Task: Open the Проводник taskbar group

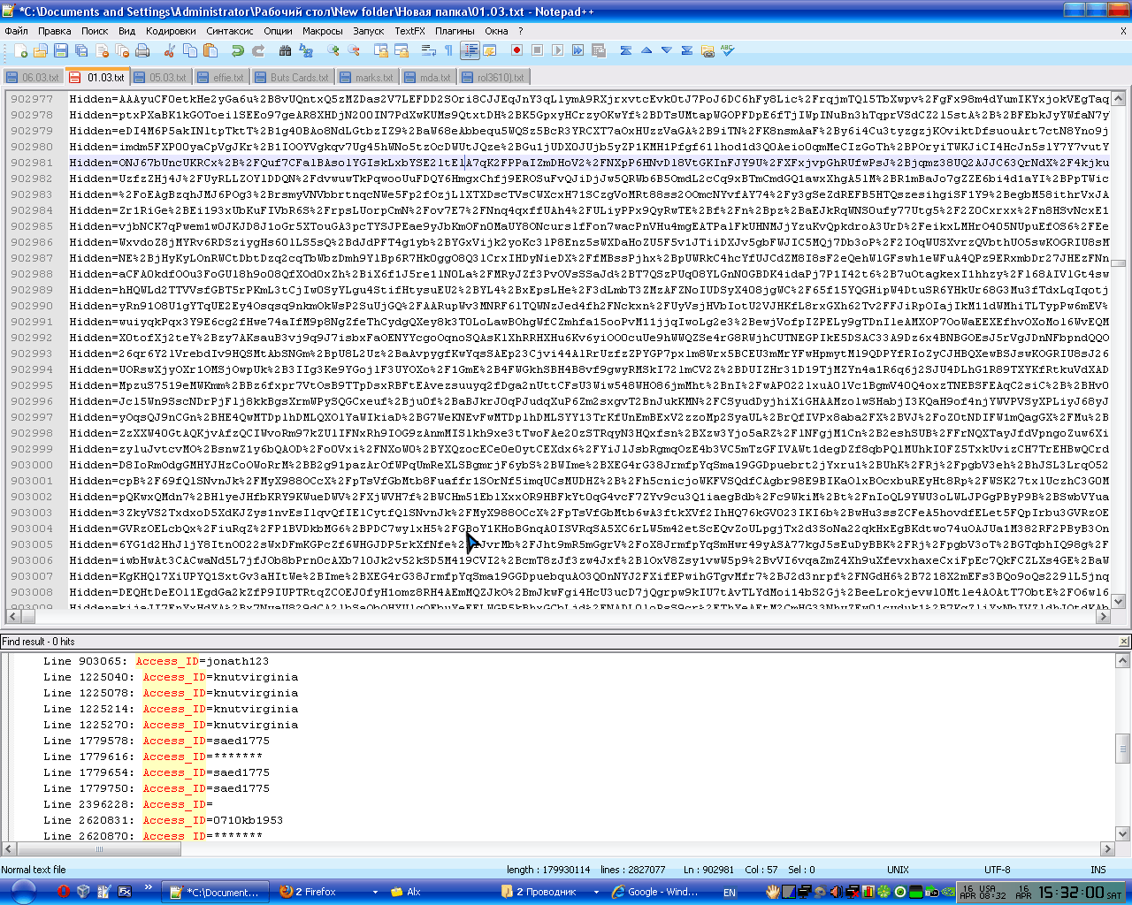Action: 549,892
